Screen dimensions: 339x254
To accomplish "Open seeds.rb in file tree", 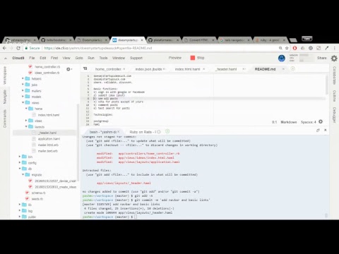I will [x=37, y=199].
